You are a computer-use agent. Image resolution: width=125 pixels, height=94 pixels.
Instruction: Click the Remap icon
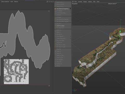(x=55, y=66)
